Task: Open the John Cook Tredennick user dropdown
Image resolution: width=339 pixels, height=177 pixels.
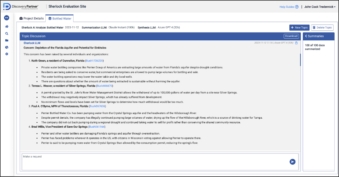Action: 320,7
